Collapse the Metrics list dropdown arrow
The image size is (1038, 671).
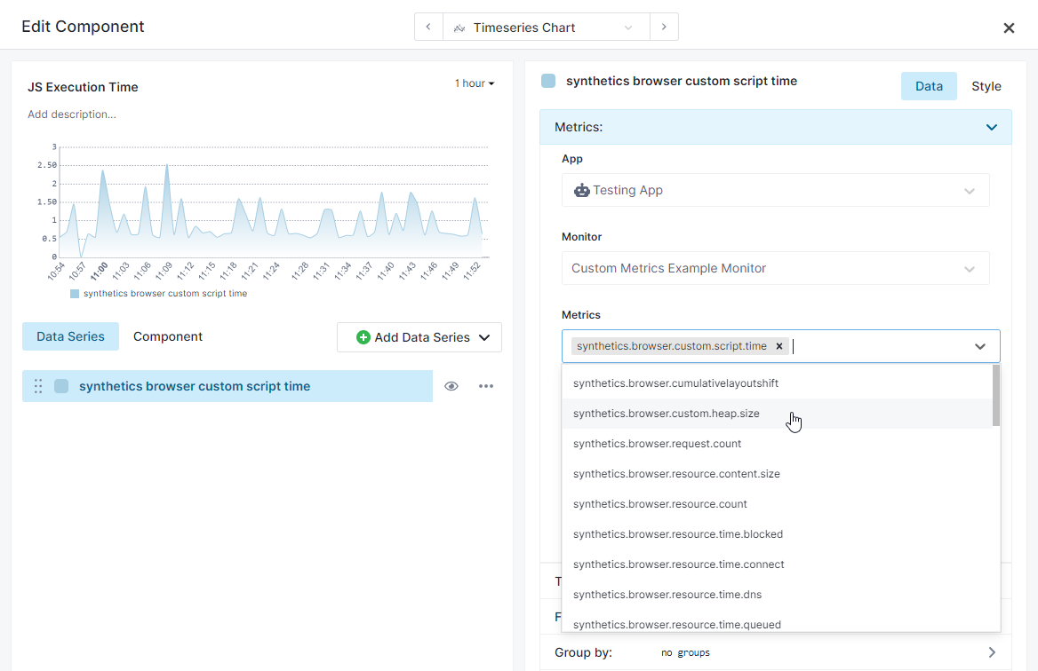(x=979, y=346)
